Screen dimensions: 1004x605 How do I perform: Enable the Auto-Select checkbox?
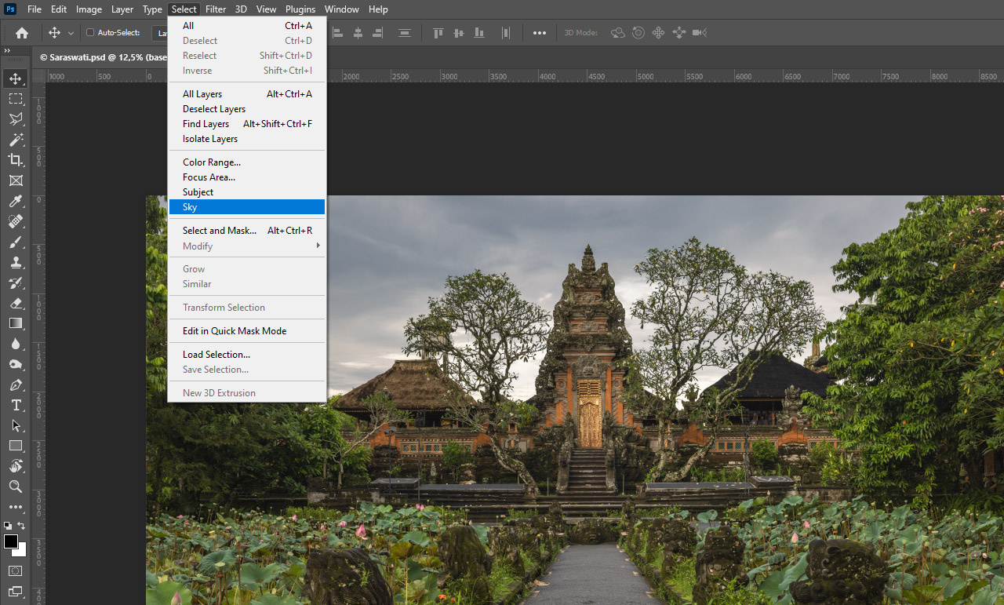tap(90, 33)
